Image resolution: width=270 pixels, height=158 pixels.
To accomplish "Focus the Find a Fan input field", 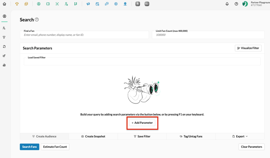I will tap(84, 35).
